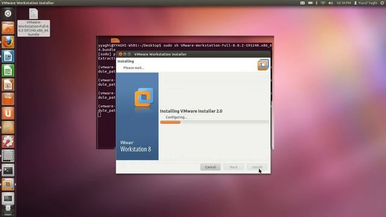Open System Settings from the launcher

[x=8, y=142]
